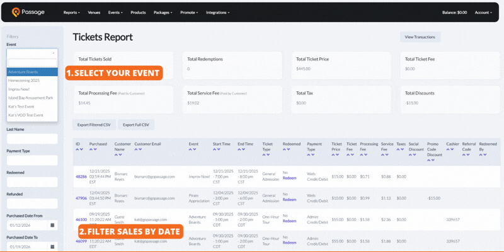
Task: Click kat@gopassage.com in row 46100
Action: (151, 219)
